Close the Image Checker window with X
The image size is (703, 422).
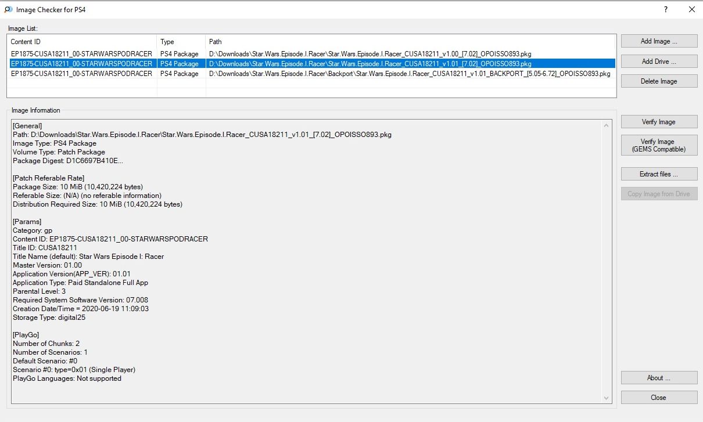pos(691,10)
